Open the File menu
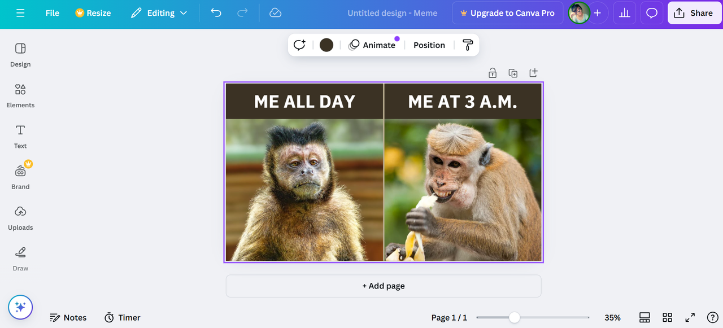Image resolution: width=723 pixels, height=328 pixels. tap(52, 13)
